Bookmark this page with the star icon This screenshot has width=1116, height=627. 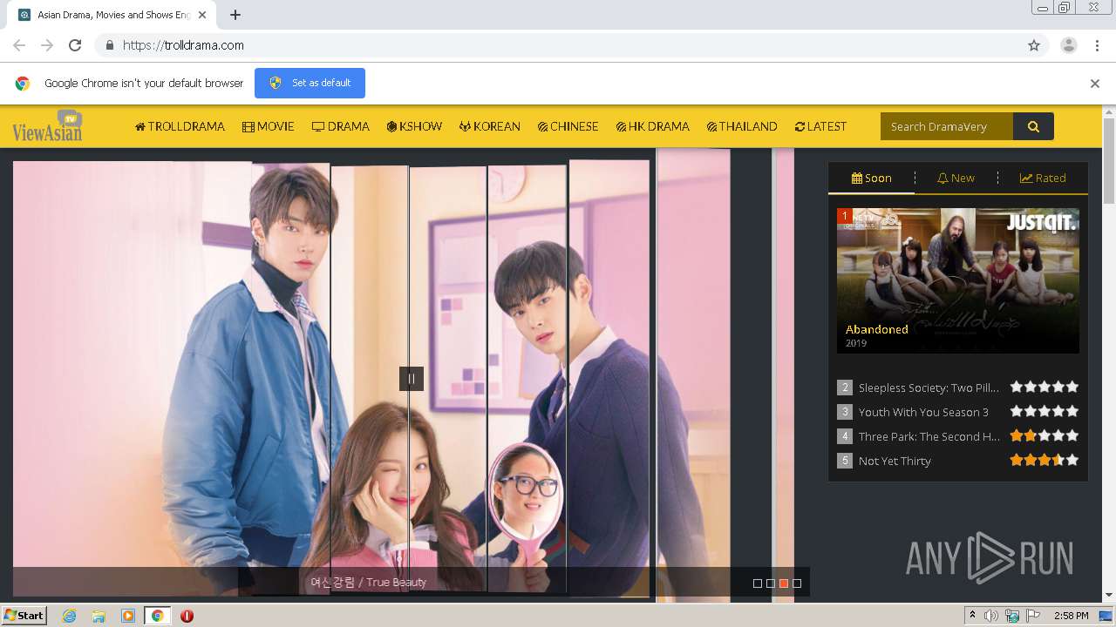(1034, 45)
